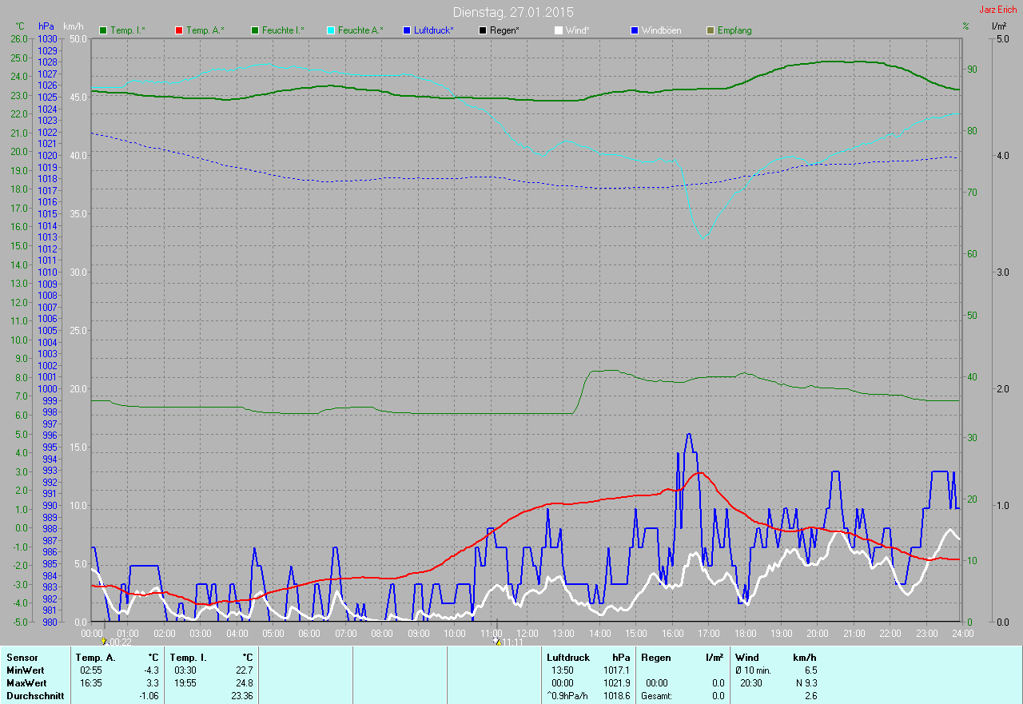Viewport: 1023px width, 704px height.
Task: Click the km/h axis header
Action: click(74, 26)
